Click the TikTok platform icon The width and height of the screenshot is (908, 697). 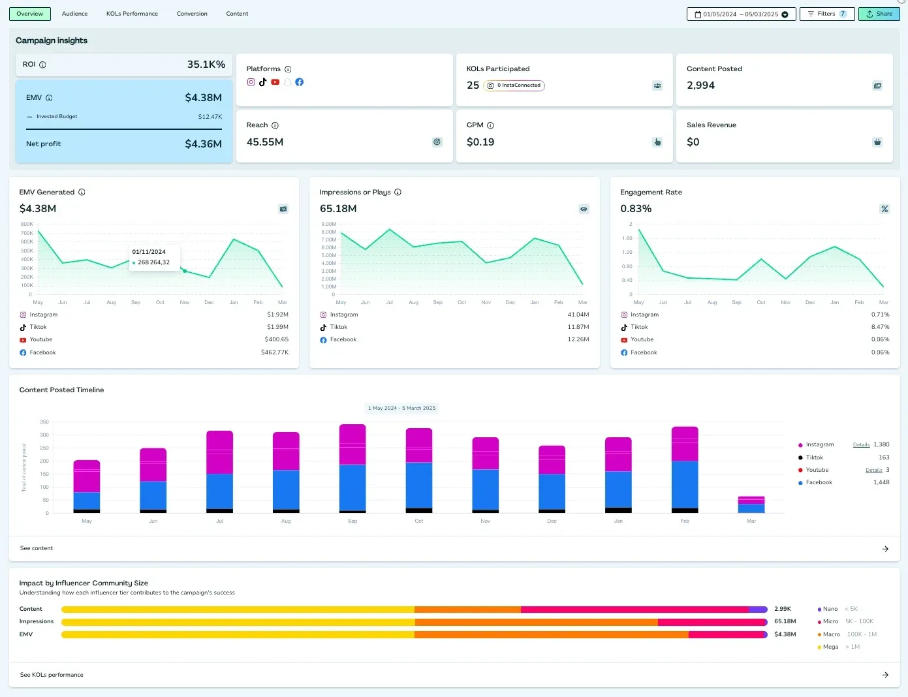(x=263, y=82)
